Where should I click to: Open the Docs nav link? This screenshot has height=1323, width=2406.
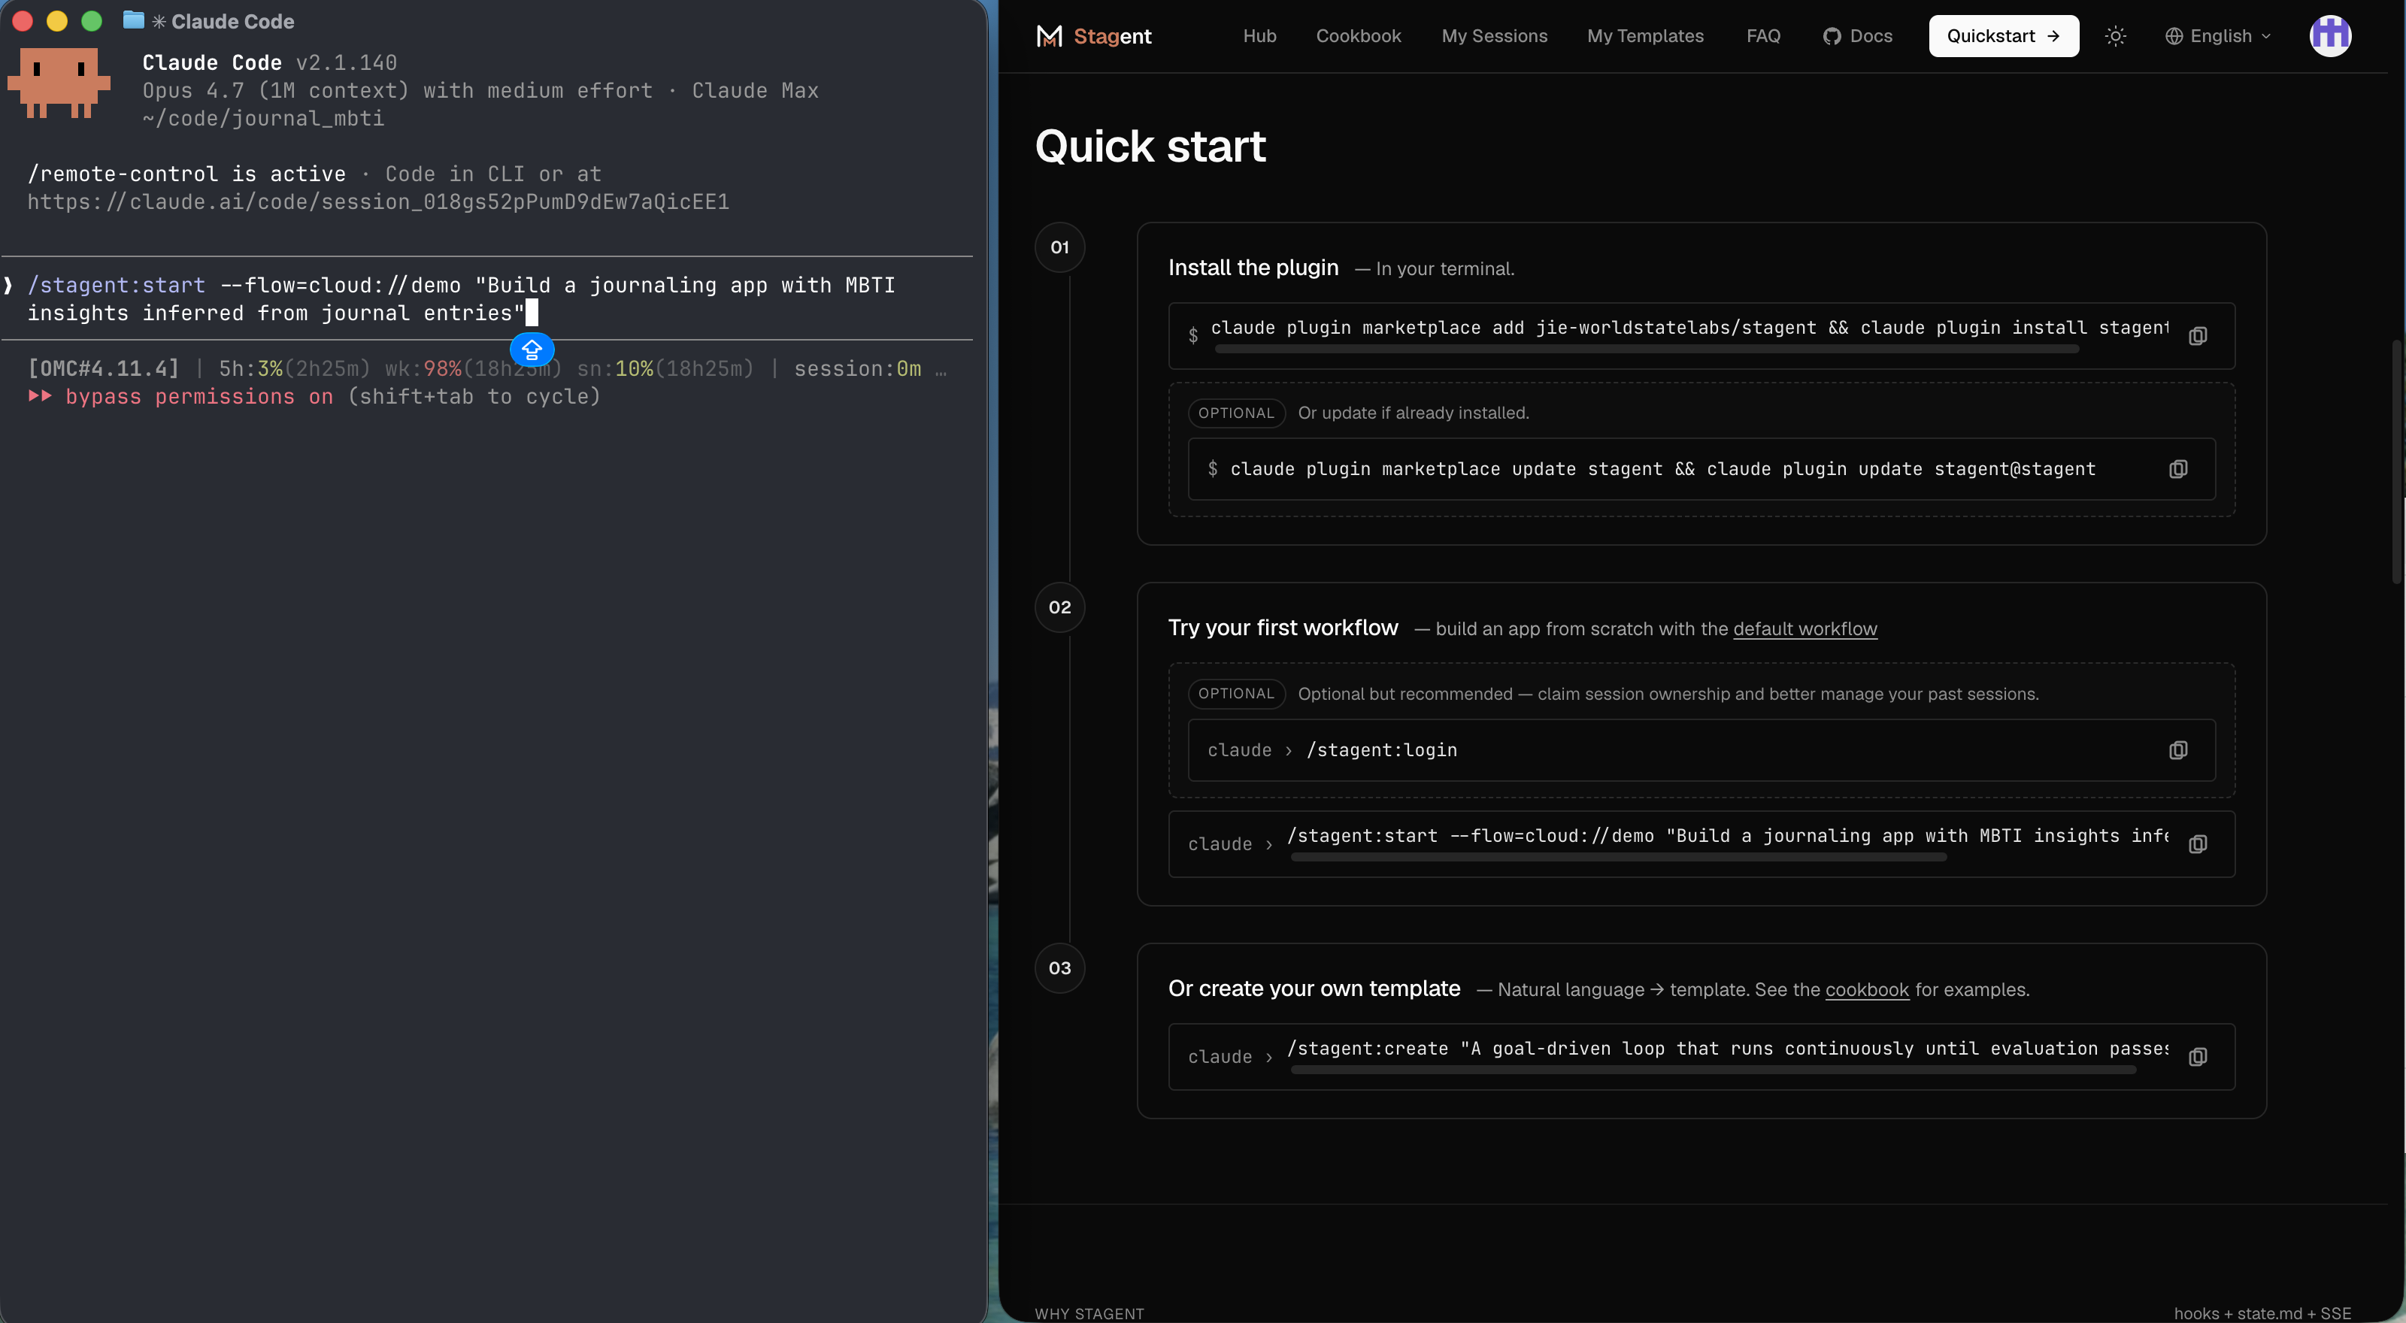[1858, 36]
